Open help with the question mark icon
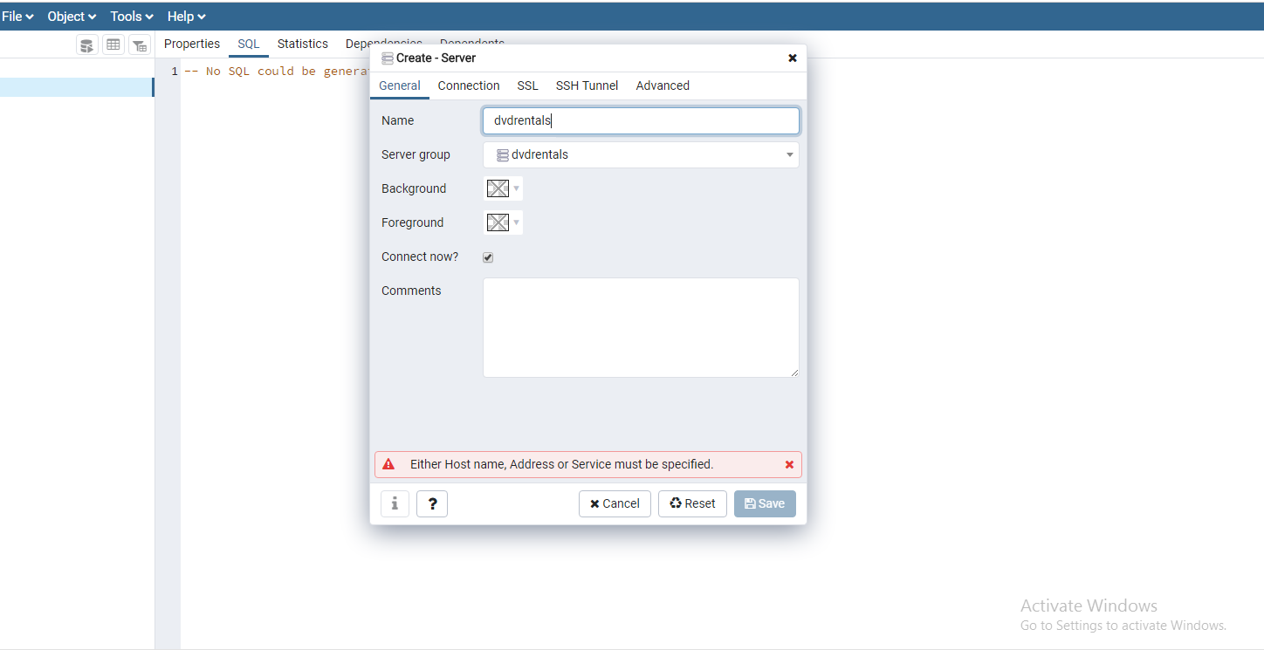1264x650 pixels. pos(432,503)
